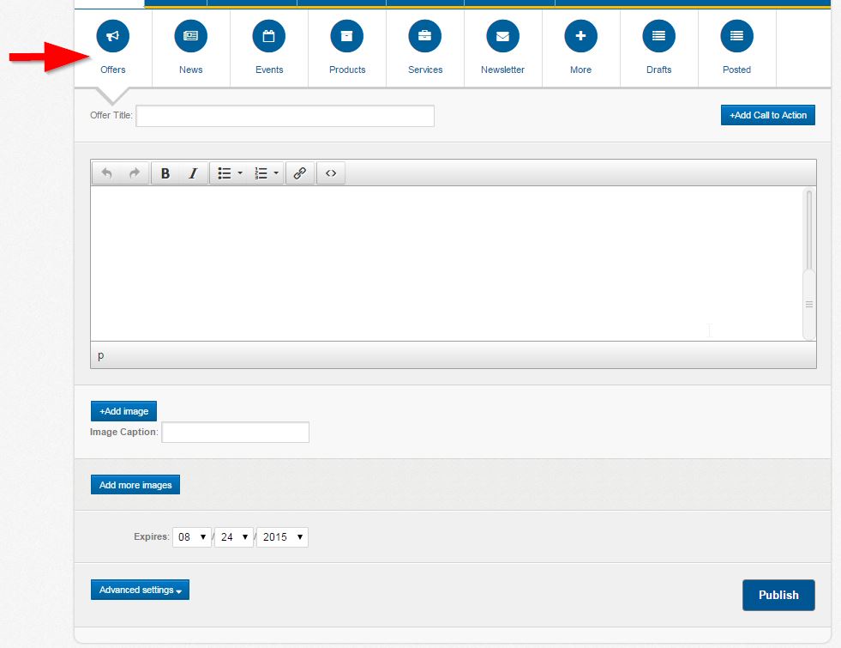Open the expiry month dropdown

pyautogui.click(x=192, y=537)
